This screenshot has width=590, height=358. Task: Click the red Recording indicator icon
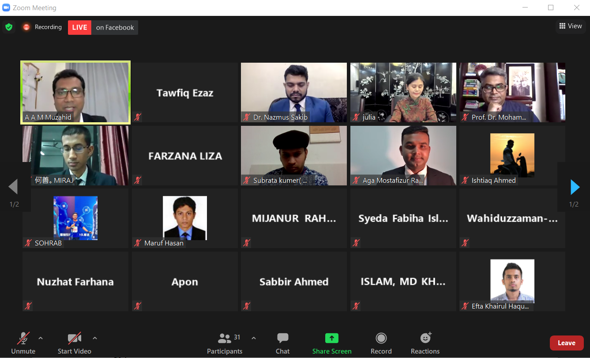(x=26, y=27)
